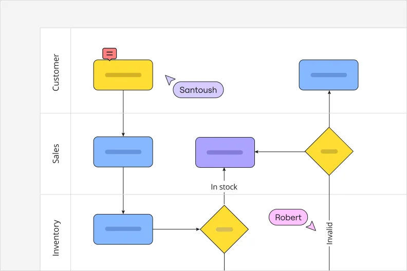Select the Inventory swimlane header
This screenshot has height=271, width=407.
[x=55, y=238]
